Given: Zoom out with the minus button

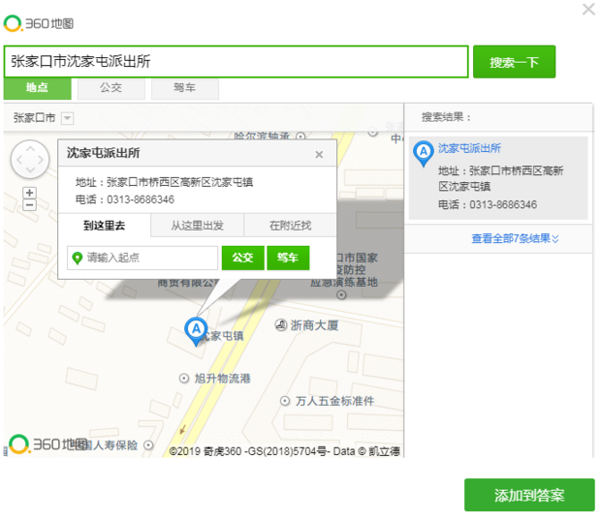Looking at the screenshot, I should point(29,205).
